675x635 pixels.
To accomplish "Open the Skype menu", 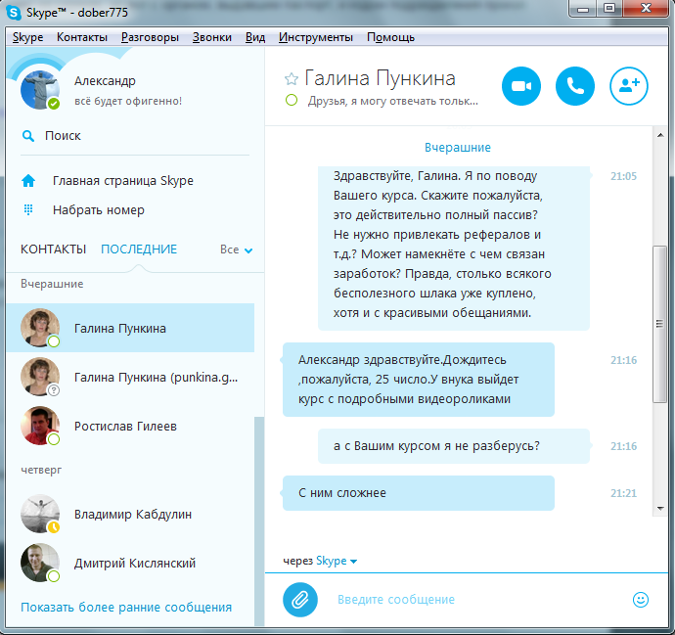I will tap(28, 37).
